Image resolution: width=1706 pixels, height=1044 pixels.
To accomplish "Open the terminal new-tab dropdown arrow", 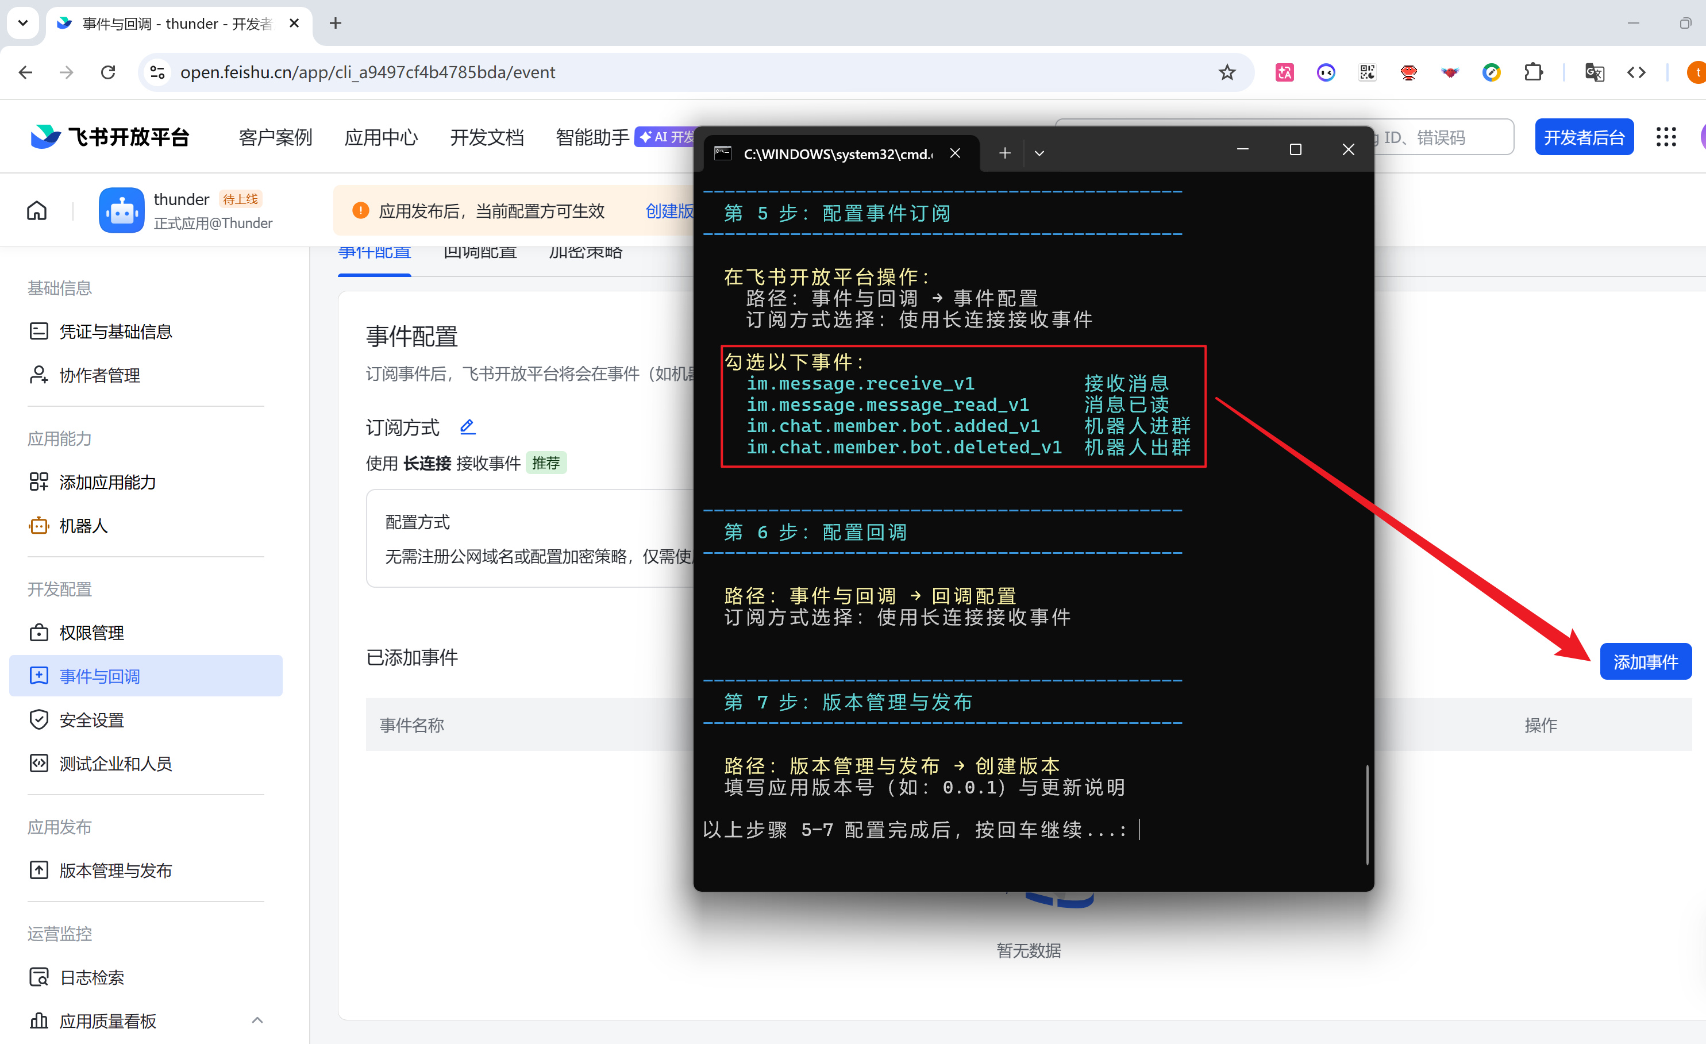I will point(1039,153).
